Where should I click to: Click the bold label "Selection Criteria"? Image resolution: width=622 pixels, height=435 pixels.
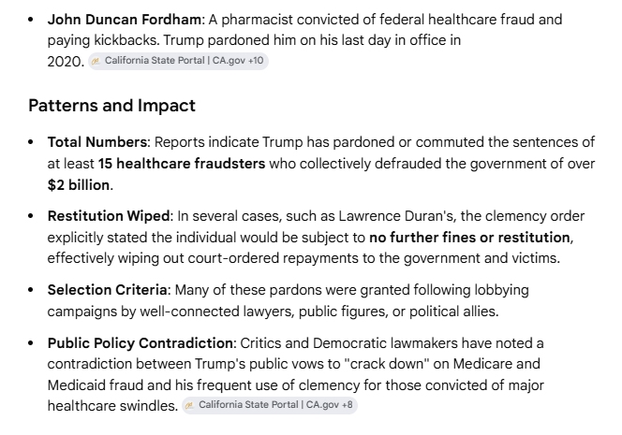[106, 289]
